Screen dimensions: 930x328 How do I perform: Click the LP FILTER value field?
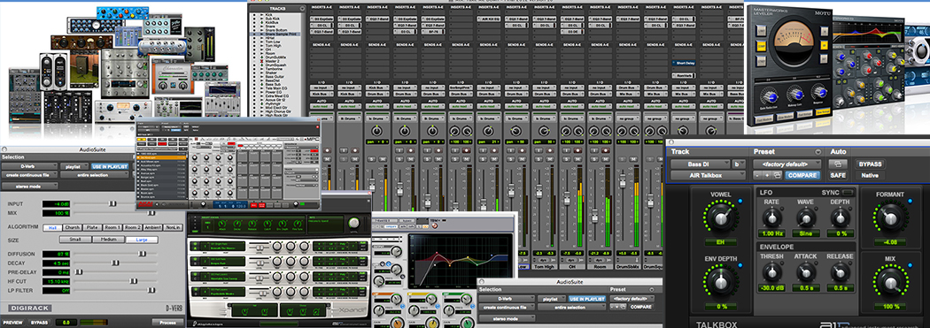[x=57, y=291]
